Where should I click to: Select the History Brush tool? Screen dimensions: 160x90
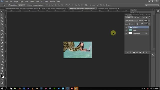point(2,40)
